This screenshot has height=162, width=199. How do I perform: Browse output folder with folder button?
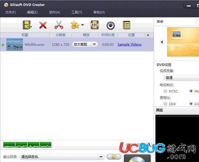[x=114, y=157]
